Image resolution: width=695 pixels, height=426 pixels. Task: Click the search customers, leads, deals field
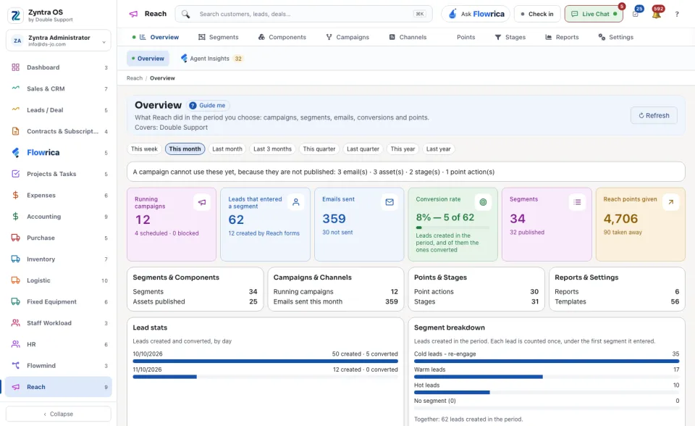coord(303,14)
